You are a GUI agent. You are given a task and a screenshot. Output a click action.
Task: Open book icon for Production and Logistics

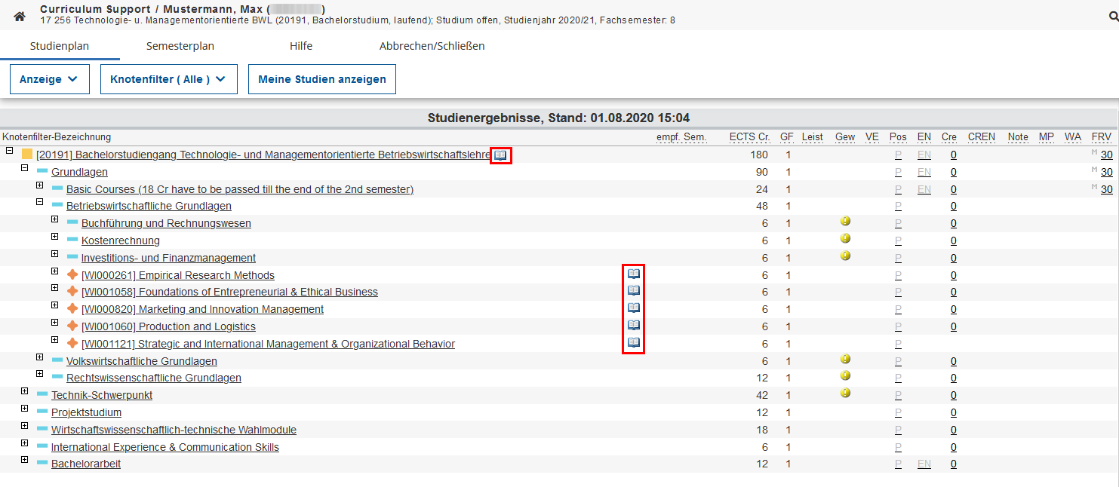click(x=634, y=326)
